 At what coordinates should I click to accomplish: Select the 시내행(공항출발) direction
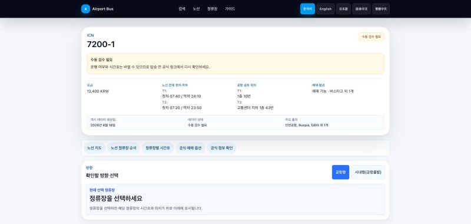[x=368, y=172]
